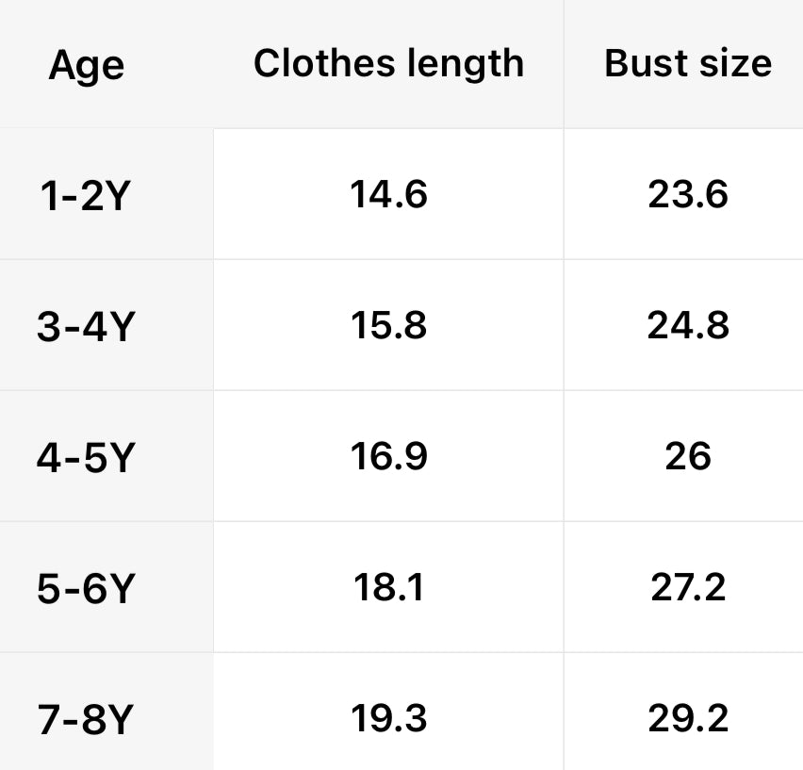Select the 5-6Y age row label
This screenshot has width=803, height=770.
click(x=87, y=589)
